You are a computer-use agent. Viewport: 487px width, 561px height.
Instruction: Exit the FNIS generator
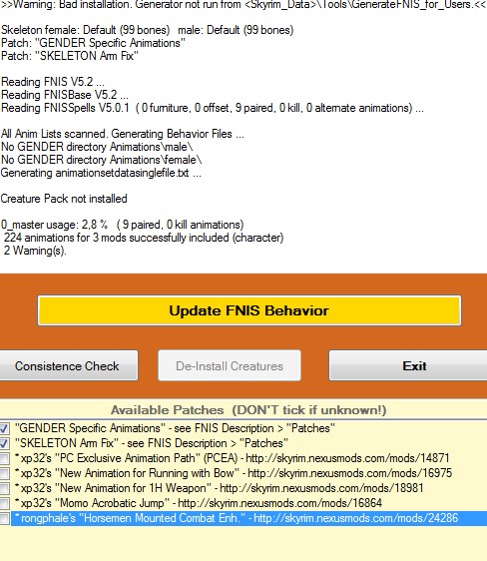pyautogui.click(x=408, y=365)
